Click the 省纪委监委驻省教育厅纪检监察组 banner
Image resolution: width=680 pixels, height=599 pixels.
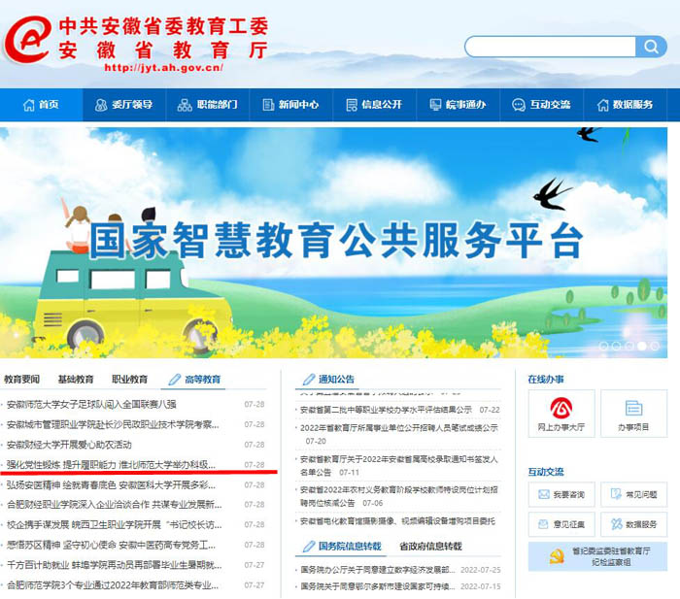597,556
